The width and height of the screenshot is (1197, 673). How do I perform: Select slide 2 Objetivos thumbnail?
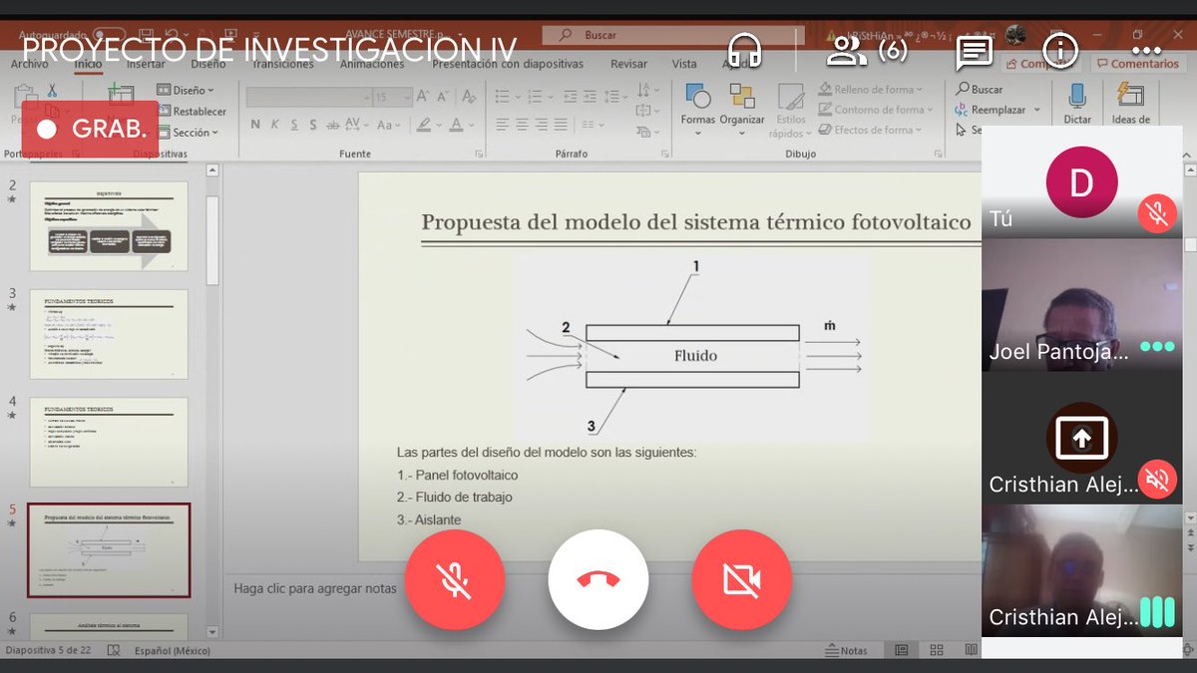pos(109,225)
